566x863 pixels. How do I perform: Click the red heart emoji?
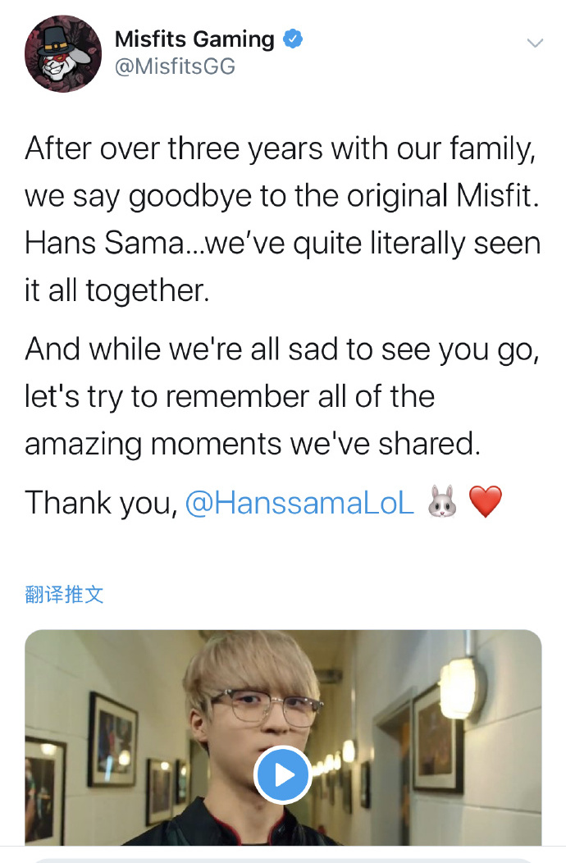coord(485,501)
